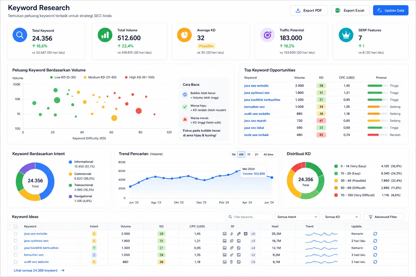
Task: Click the Average KD pie icon
Action: (x=184, y=35)
